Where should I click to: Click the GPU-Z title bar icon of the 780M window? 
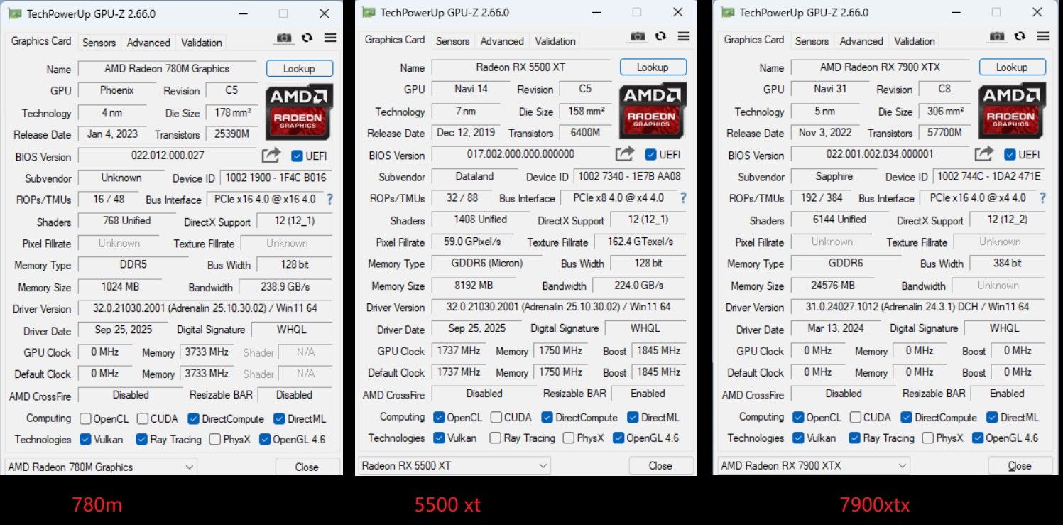click(14, 13)
